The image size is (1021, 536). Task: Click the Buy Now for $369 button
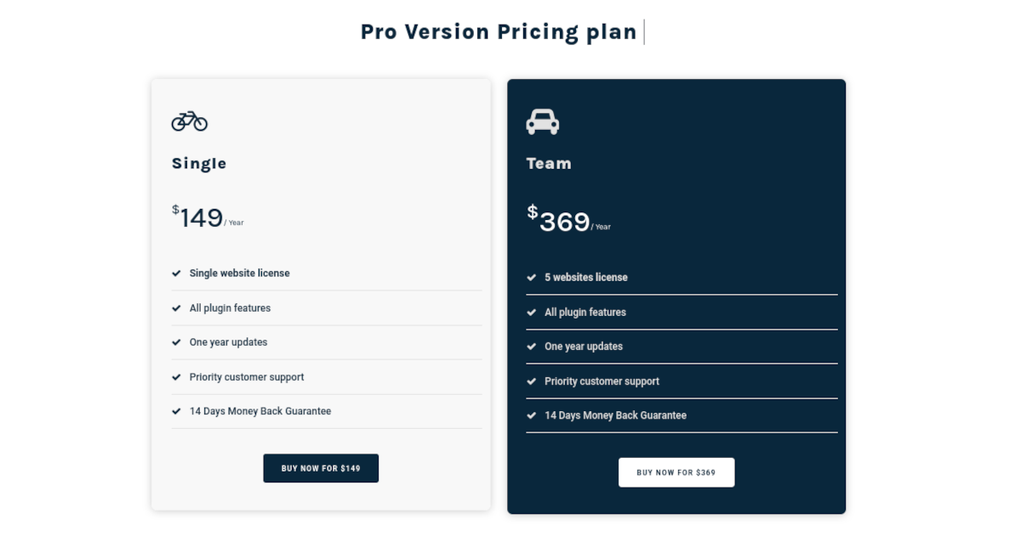676,472
